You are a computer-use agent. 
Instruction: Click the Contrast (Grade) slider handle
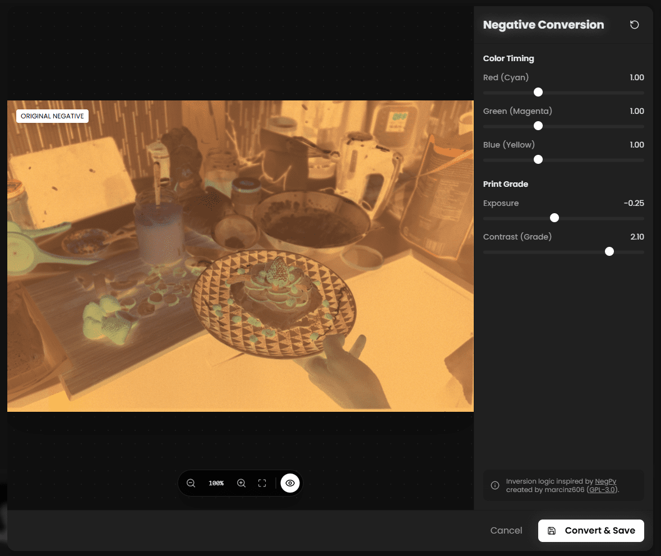click(609, 251)
